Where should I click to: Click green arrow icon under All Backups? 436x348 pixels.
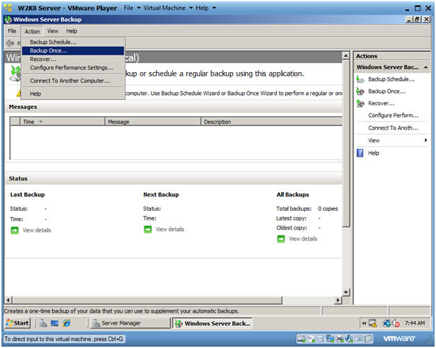(x=281, y=239)
